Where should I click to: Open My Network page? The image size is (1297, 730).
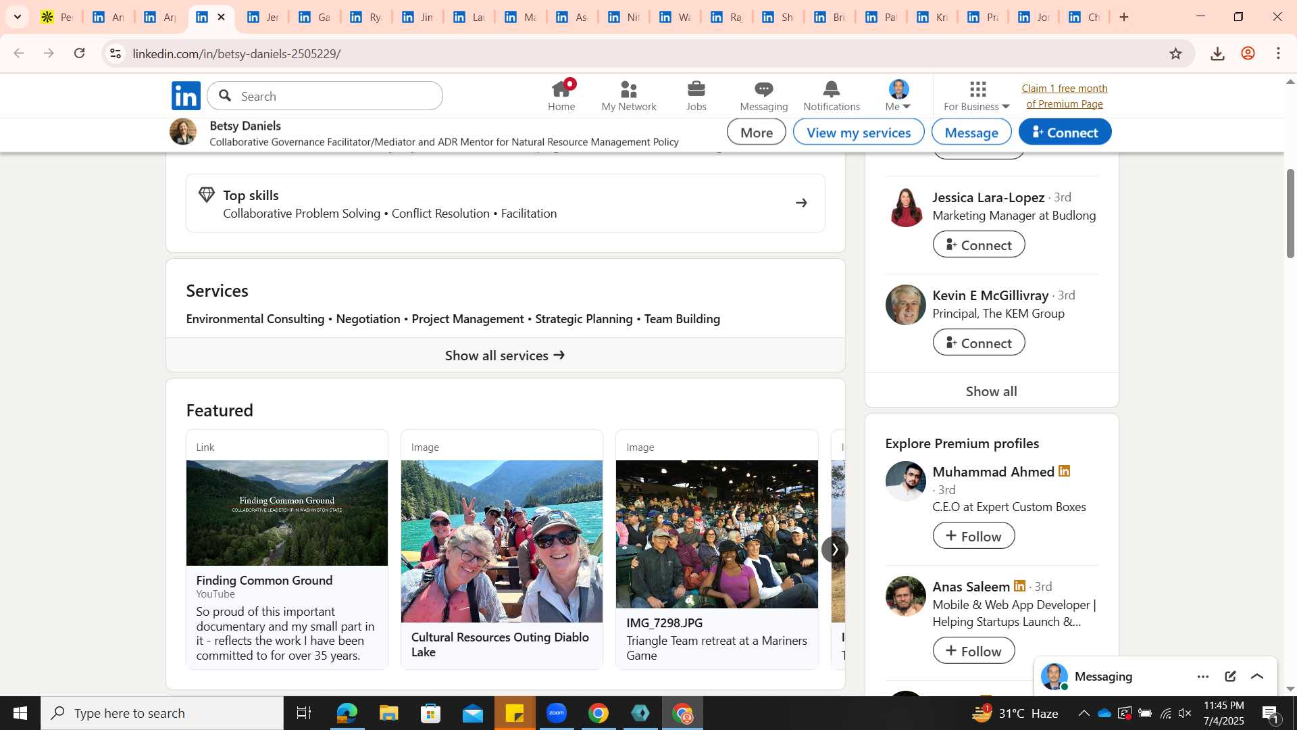point(628,95)
